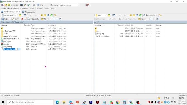Expand the Cola queue dropdown arrow

pos(44,5)
